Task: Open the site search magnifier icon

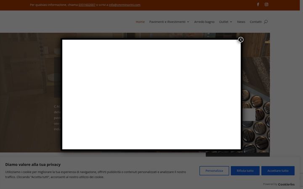Action: (266, 21)
